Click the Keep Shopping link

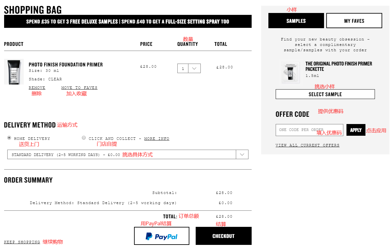[22, 242]
